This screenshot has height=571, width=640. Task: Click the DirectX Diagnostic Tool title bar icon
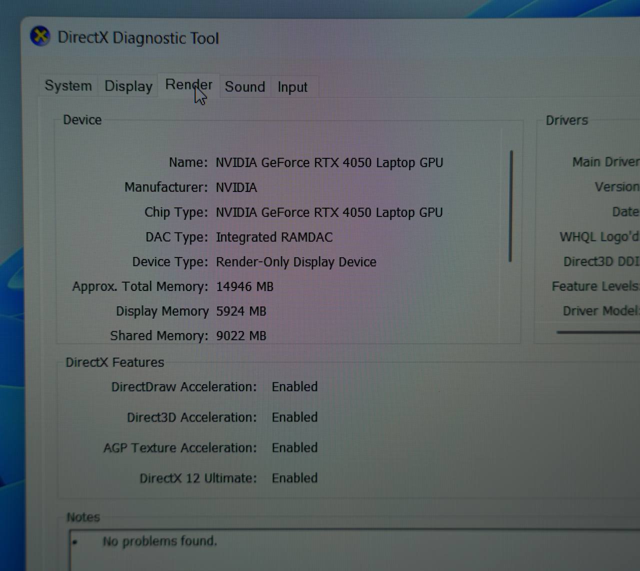(x=41, y=36)
